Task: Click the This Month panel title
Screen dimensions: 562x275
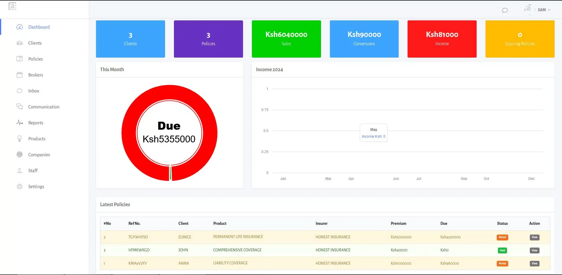Action: 112,69
